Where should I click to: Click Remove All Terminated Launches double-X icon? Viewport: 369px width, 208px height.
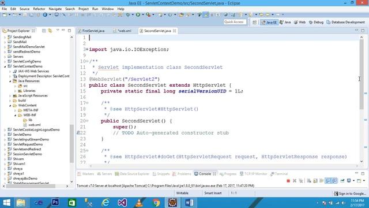click(x=301, y=181)
